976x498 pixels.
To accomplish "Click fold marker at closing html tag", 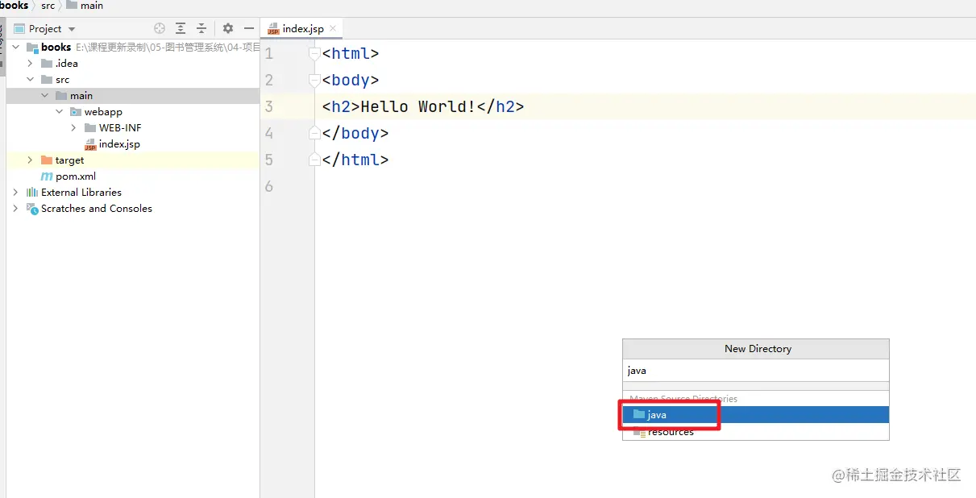I will [315, 160].
